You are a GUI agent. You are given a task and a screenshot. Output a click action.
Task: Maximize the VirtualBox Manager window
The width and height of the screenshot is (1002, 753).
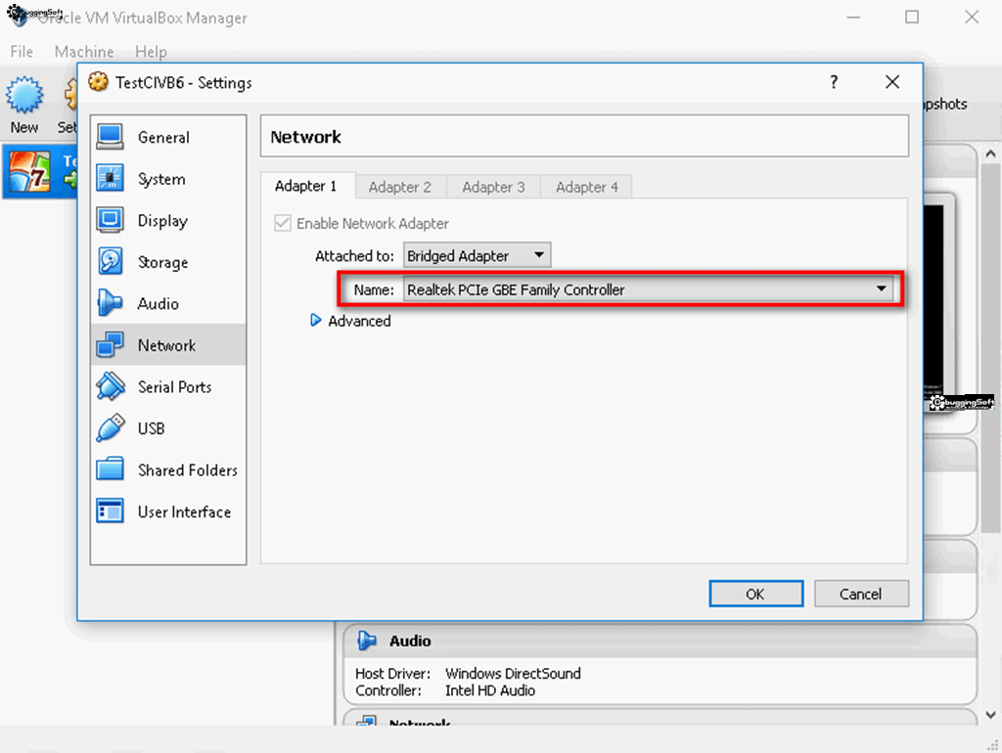coord(912,18)
